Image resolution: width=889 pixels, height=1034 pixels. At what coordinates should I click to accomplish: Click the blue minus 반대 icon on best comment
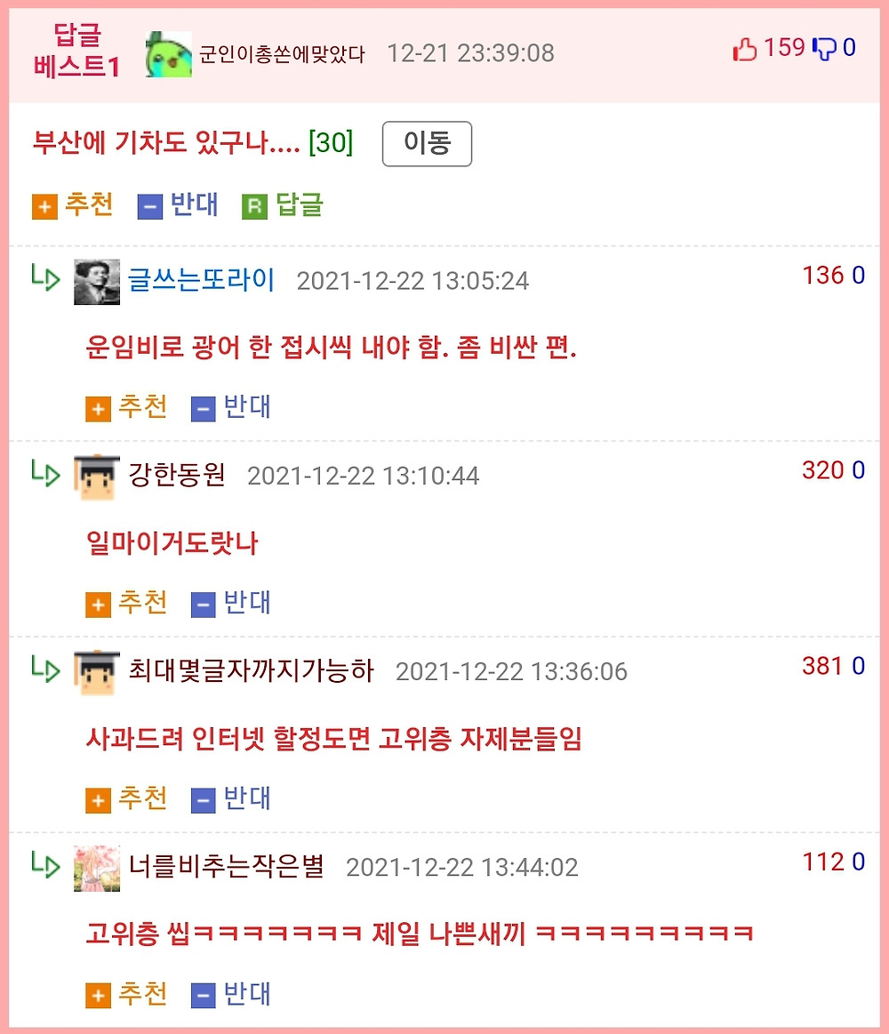[x=149, y=207]
